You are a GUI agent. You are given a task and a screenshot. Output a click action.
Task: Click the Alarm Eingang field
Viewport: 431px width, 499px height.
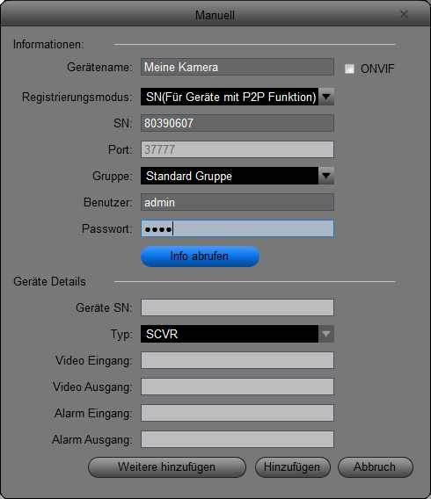point(237,413)
